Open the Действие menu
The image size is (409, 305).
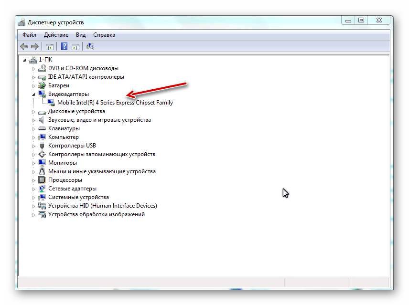56,35
